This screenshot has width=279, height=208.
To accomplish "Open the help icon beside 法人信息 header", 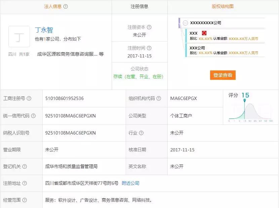I will [65, 6].
